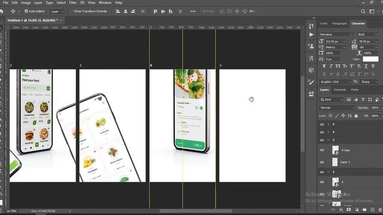Click the Home icon in options bar
Screen dimensions: 383x215
click(1, 11)
